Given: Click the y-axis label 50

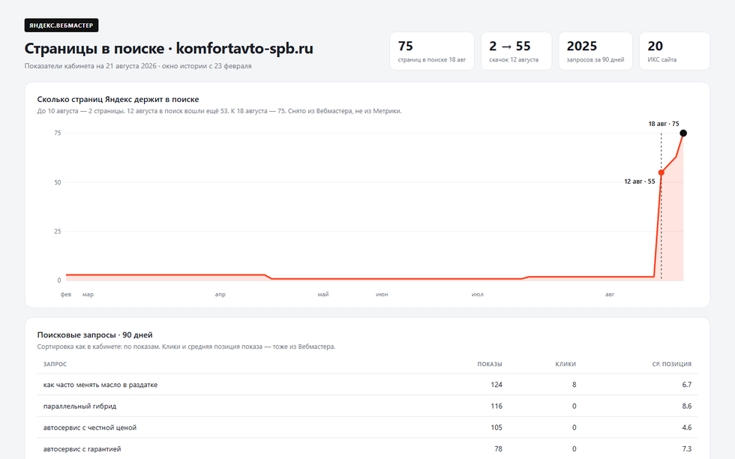Looking at the screenshot, I should tap(58, 182).
